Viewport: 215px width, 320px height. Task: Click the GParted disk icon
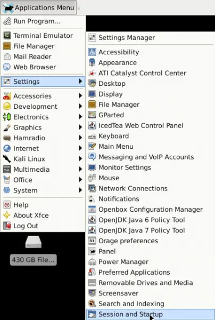tap(92, 115)
